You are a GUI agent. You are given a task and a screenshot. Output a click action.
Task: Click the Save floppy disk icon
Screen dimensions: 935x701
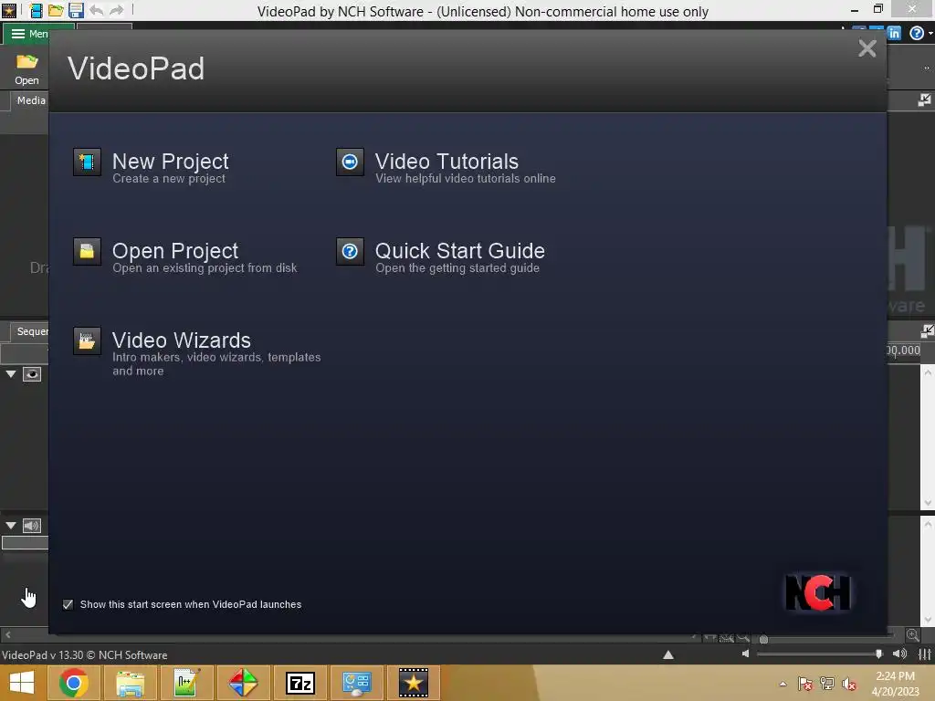tap(76, 10)
